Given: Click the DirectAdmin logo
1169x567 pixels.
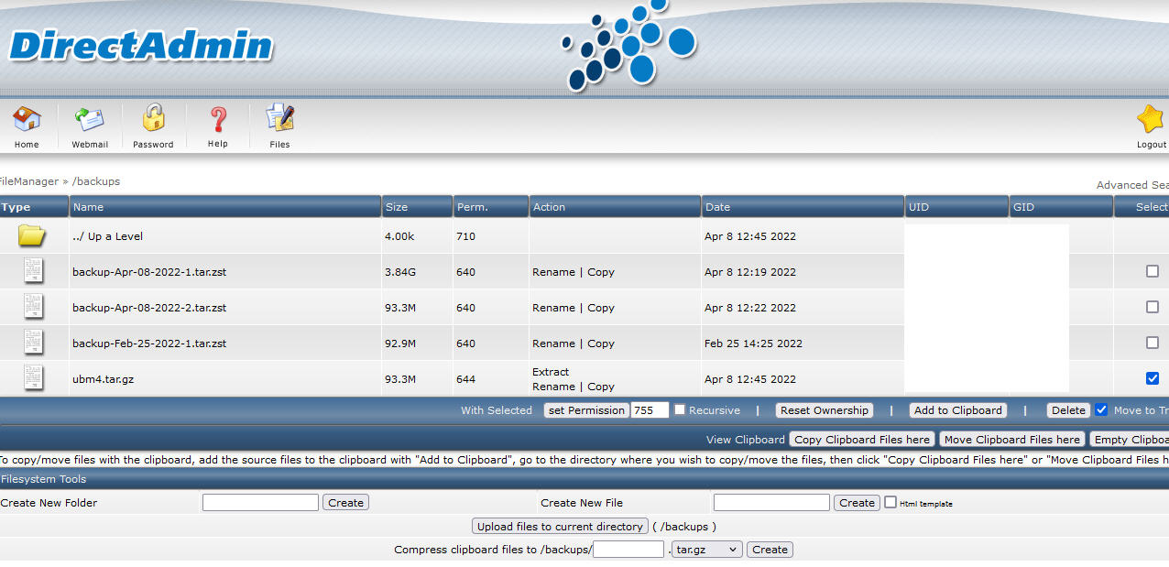Looking at the screenshot, I should 142,46.
